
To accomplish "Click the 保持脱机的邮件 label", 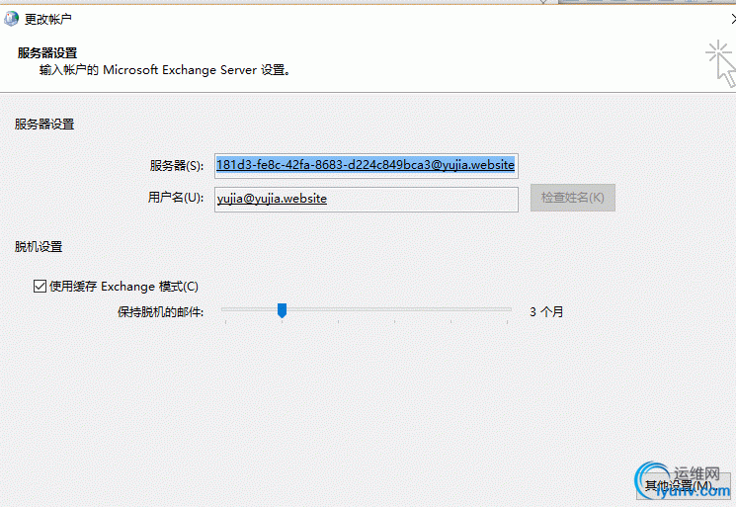I will (160, 311).
